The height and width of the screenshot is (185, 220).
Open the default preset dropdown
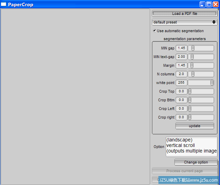[184, 22]
